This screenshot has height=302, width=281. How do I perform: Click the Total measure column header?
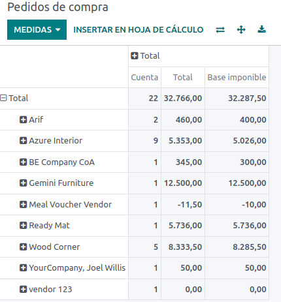(x=183, y=78)
